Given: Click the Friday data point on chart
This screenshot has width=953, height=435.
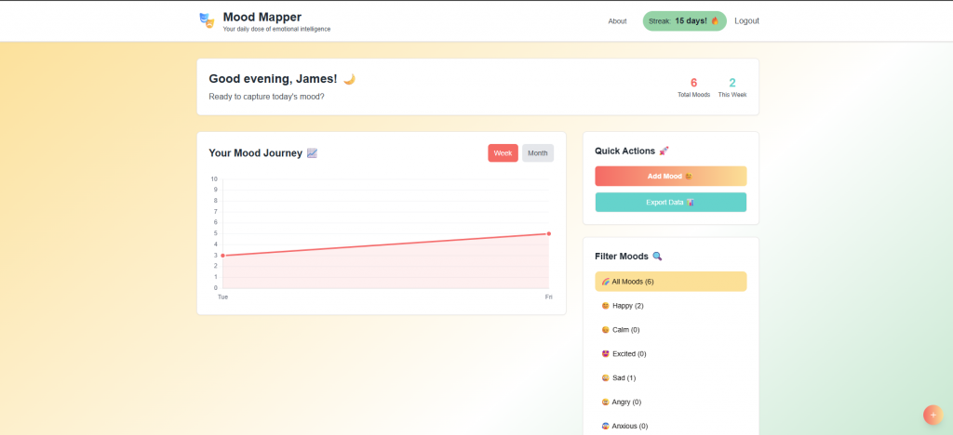Looking at the screenshot, I should (549, 233).
